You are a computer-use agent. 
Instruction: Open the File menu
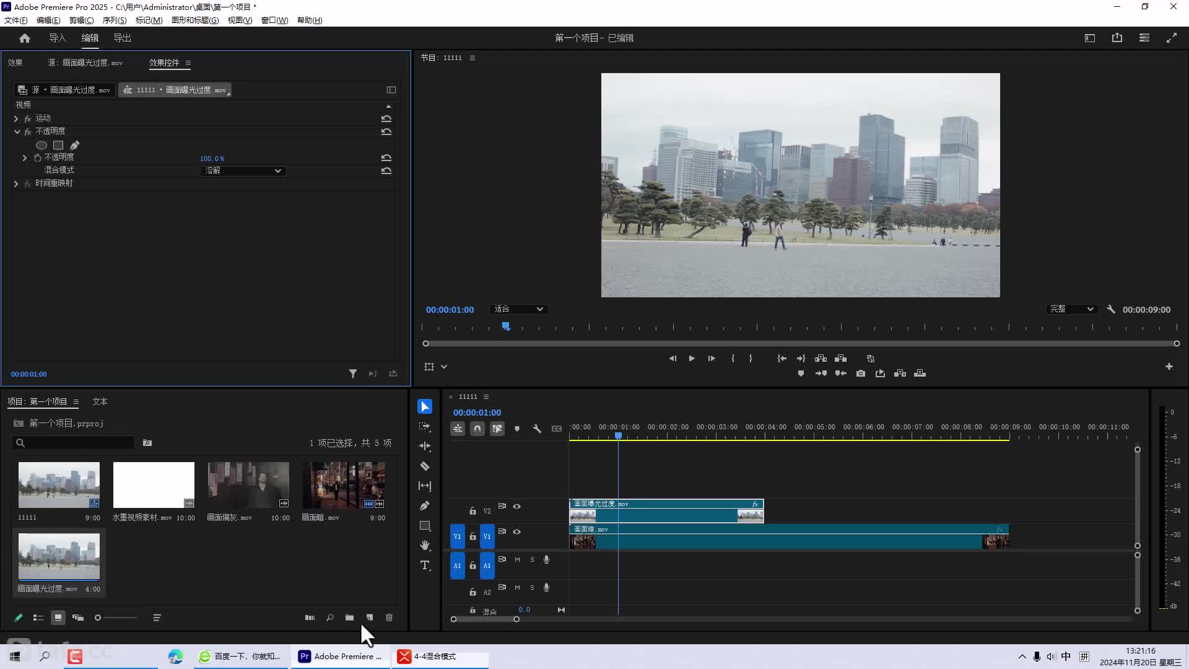15,20
